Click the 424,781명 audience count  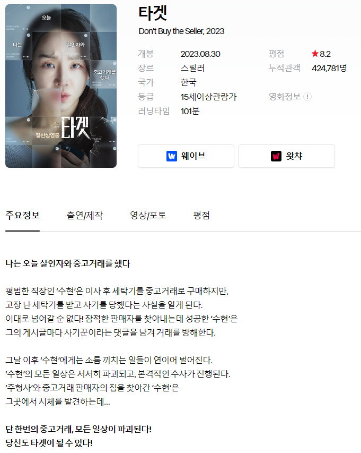coord(329,68)
